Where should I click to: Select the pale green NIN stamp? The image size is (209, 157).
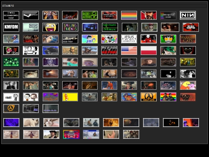click(31, 27)
